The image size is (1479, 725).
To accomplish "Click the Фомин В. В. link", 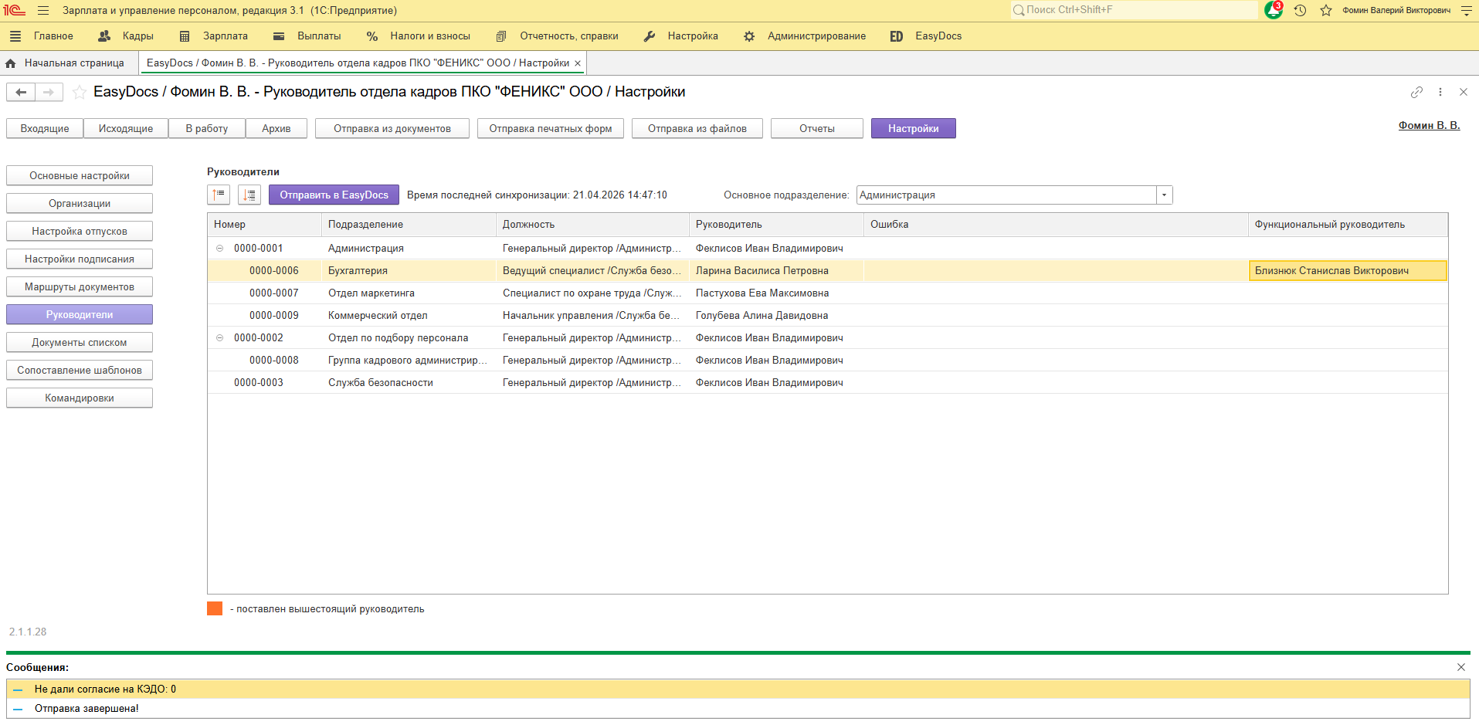I will pos(1429,125).
